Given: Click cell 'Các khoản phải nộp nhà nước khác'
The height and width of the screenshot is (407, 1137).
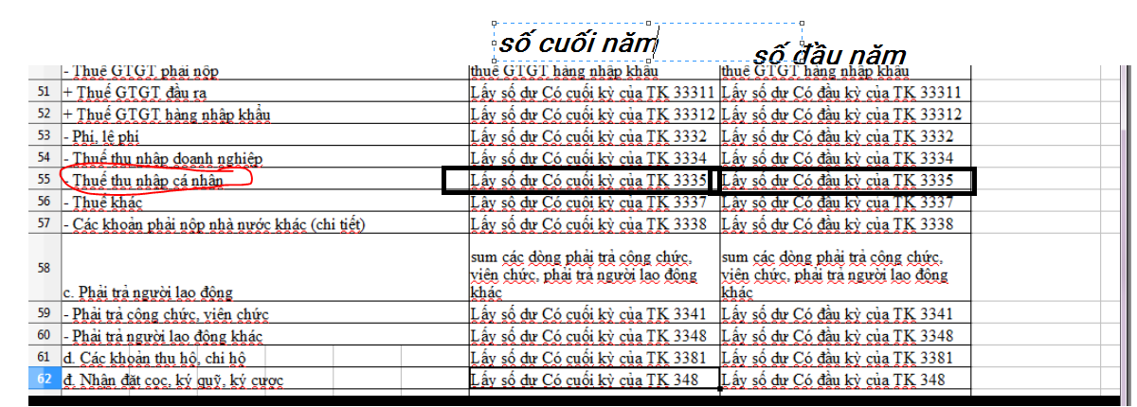Looking at the screenshot, I should coord(265,223).
